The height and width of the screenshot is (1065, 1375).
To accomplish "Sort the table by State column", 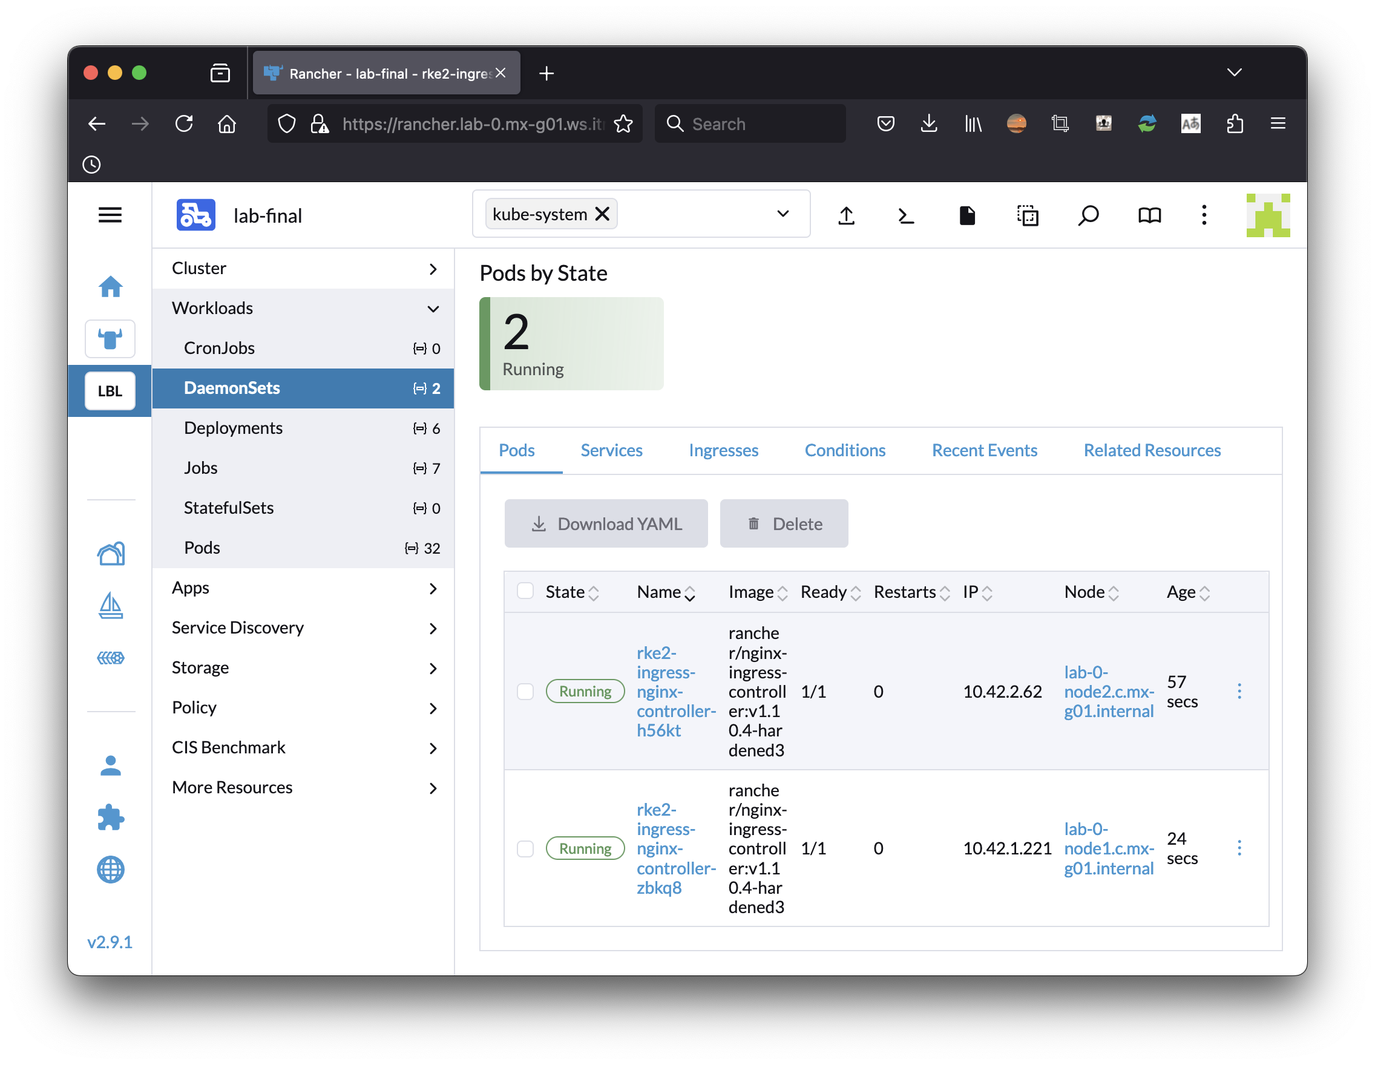I will point(572,592).
